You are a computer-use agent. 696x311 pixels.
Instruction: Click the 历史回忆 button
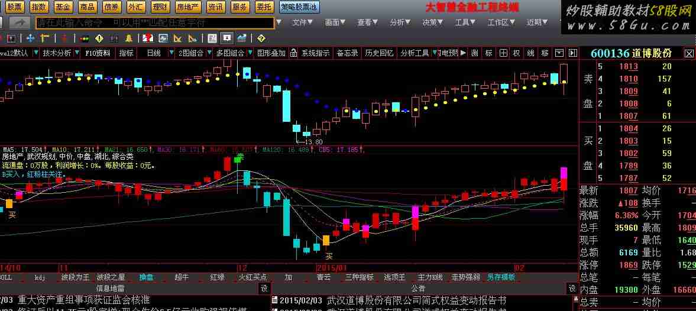[379, 53]
